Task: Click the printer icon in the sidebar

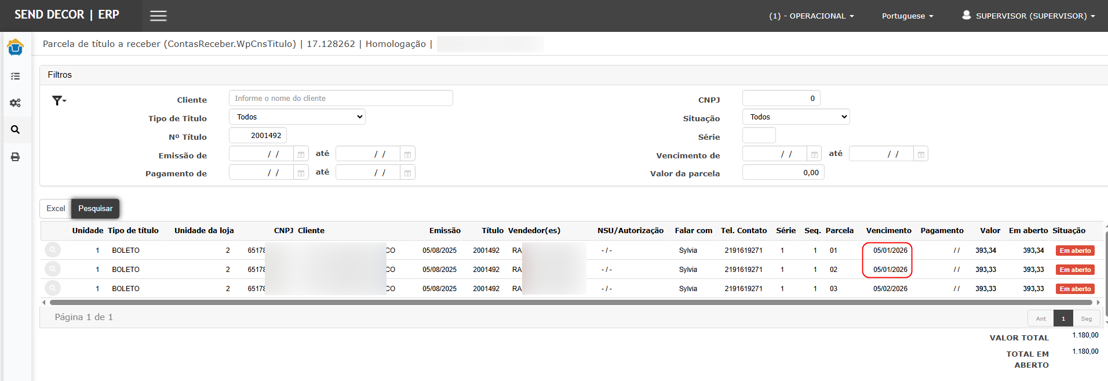Action: point(15,157)
